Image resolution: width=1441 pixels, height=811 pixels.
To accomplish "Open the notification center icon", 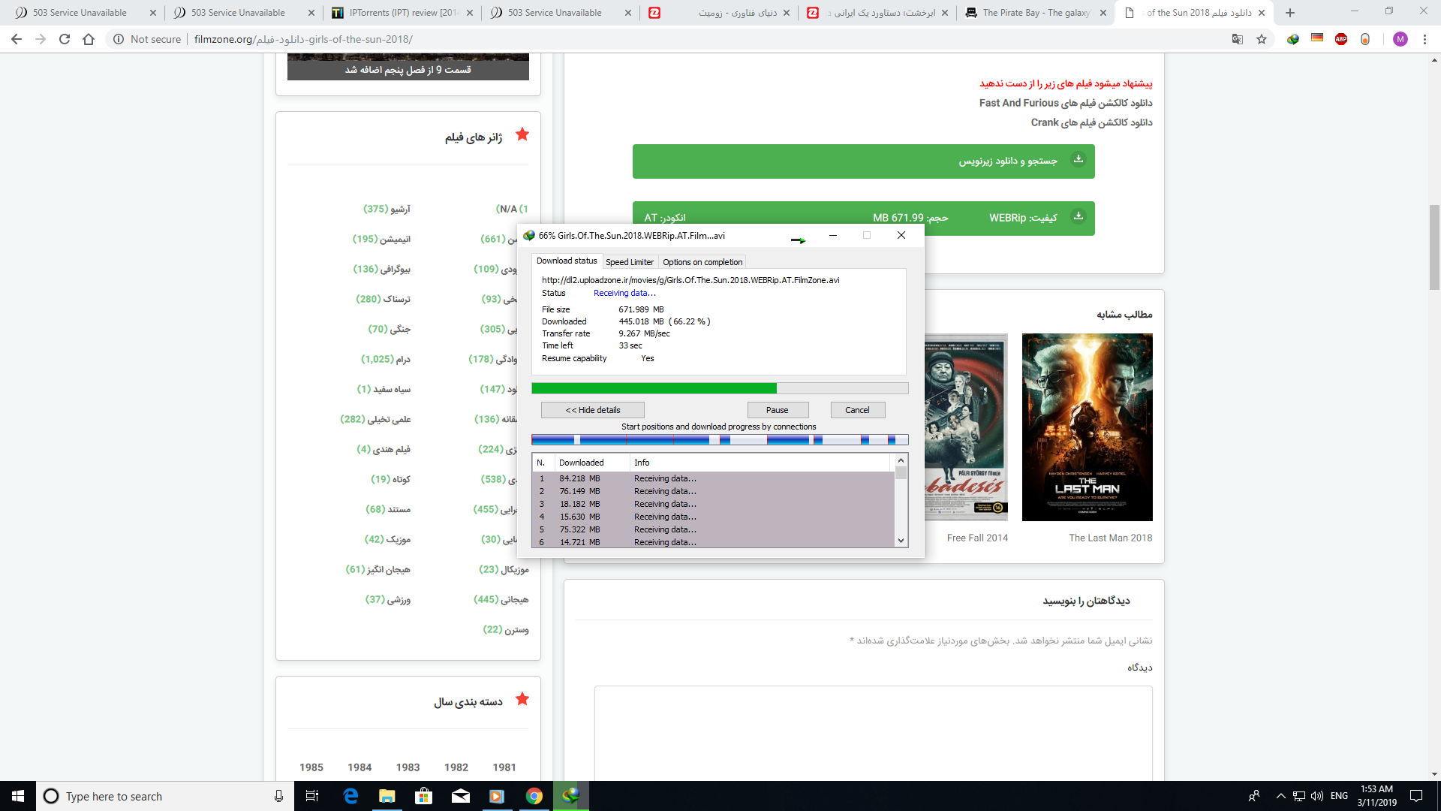I will (1416, 796).
